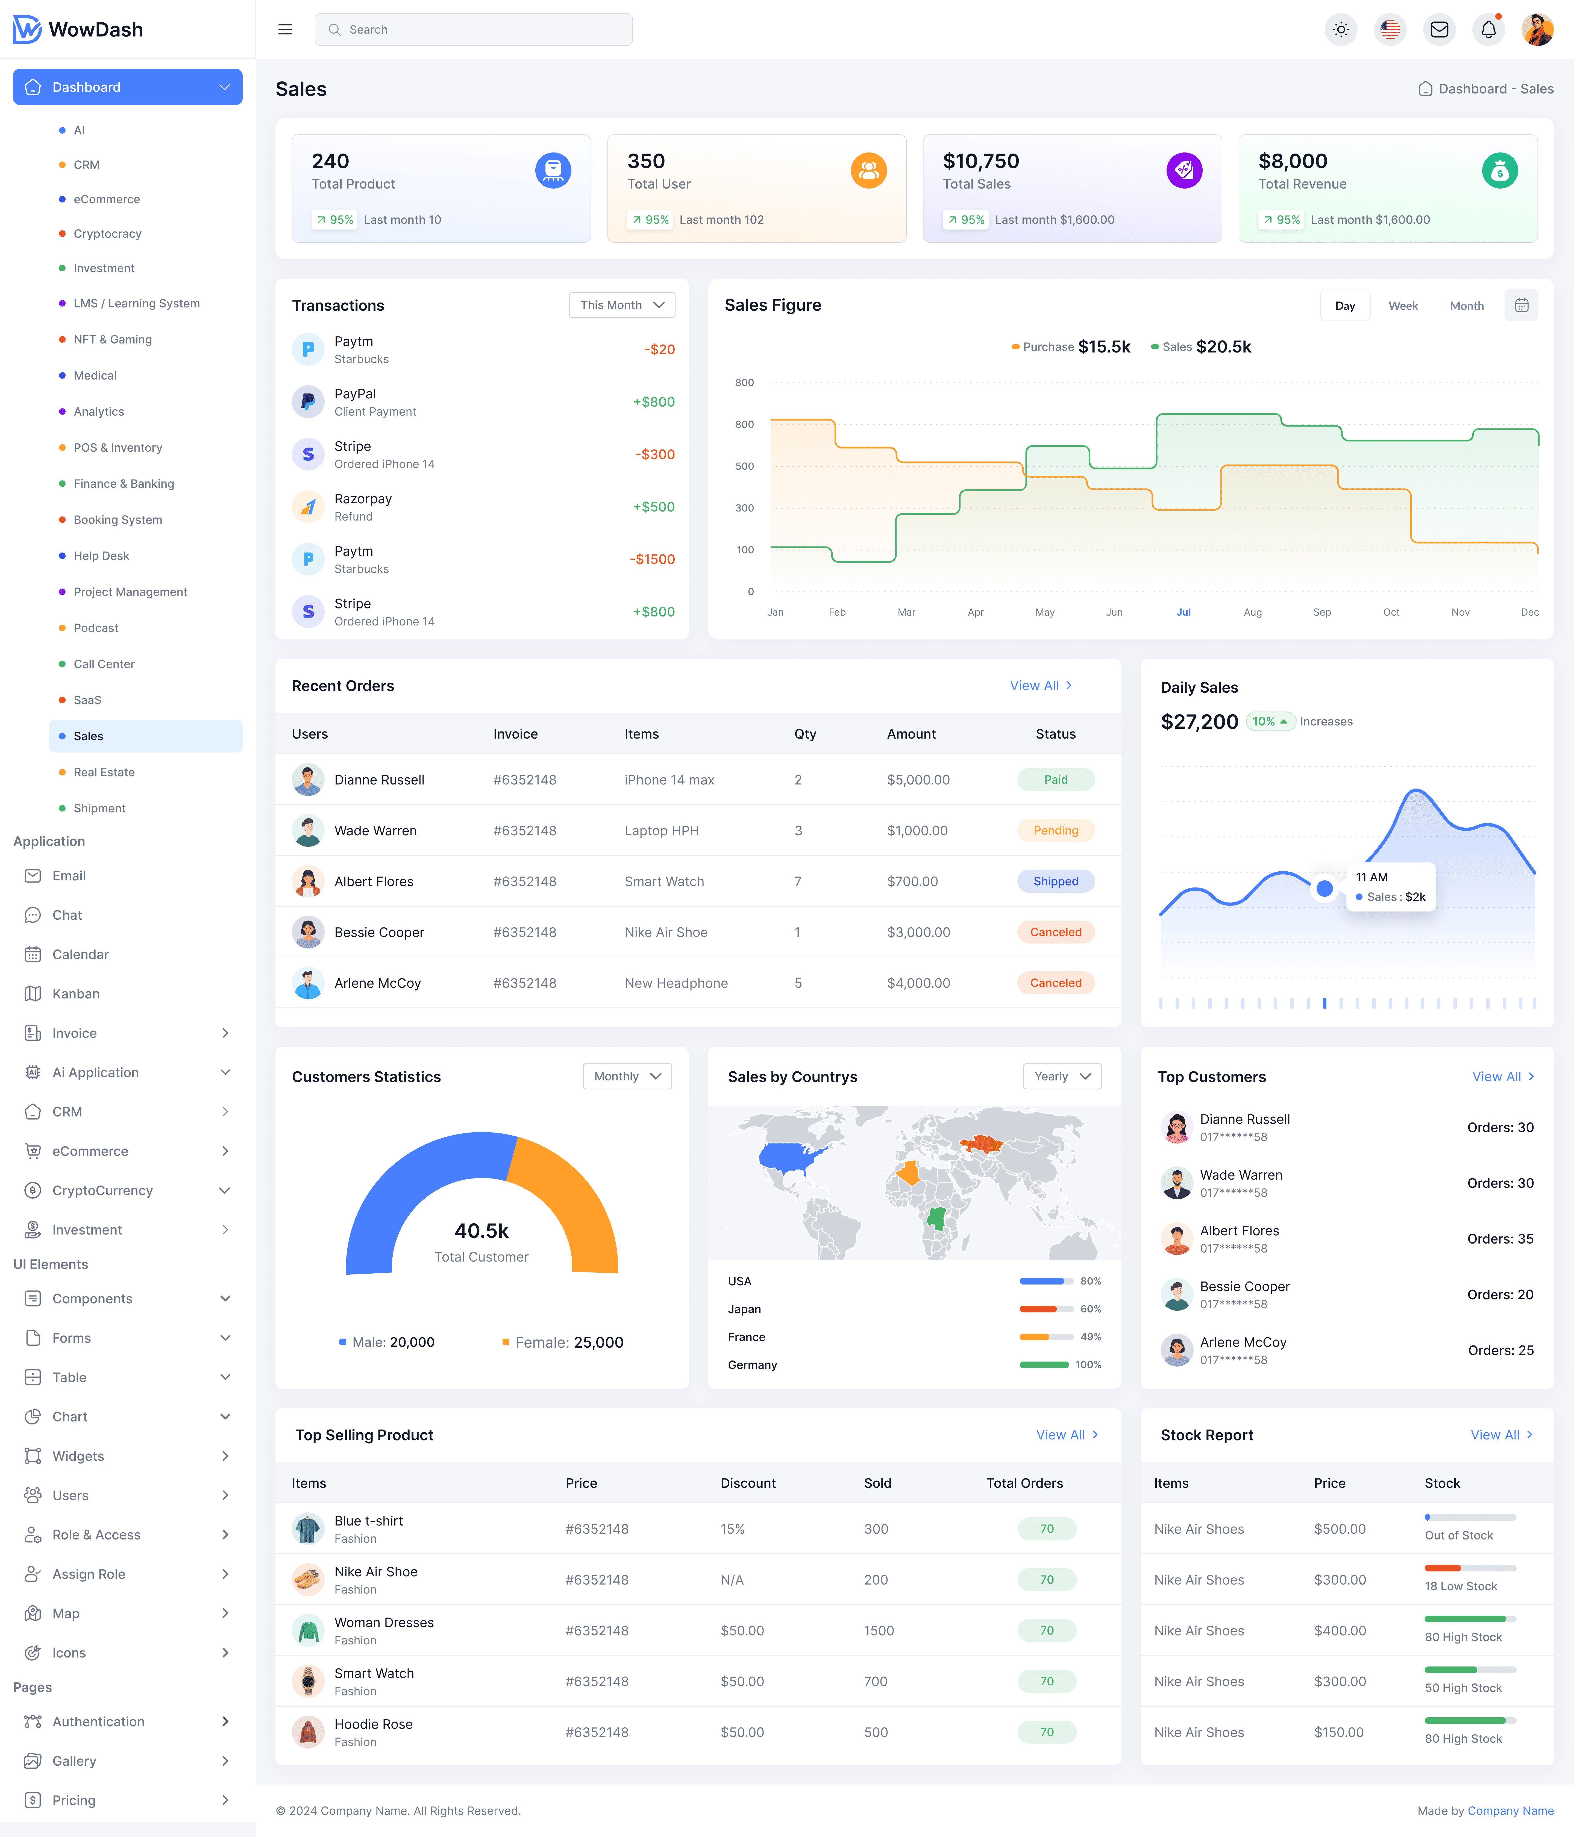Click the user profile avatar
Screen dimensions: 1574x1837
[x=1538, y=29]
